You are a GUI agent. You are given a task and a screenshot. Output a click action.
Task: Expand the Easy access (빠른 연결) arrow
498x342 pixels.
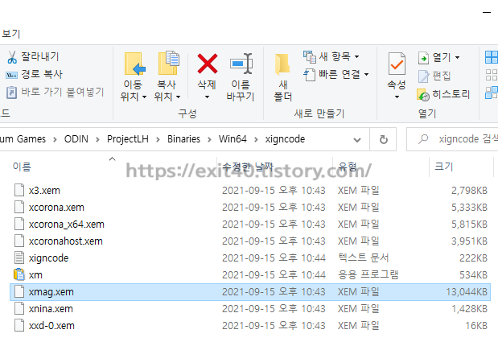click(367, 75)
